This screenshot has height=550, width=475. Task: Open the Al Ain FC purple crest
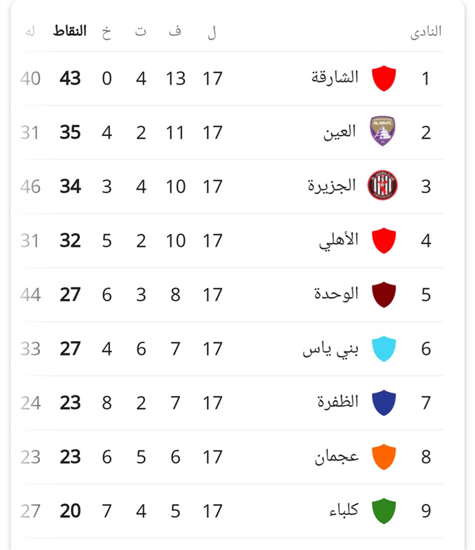click(383, 131)
